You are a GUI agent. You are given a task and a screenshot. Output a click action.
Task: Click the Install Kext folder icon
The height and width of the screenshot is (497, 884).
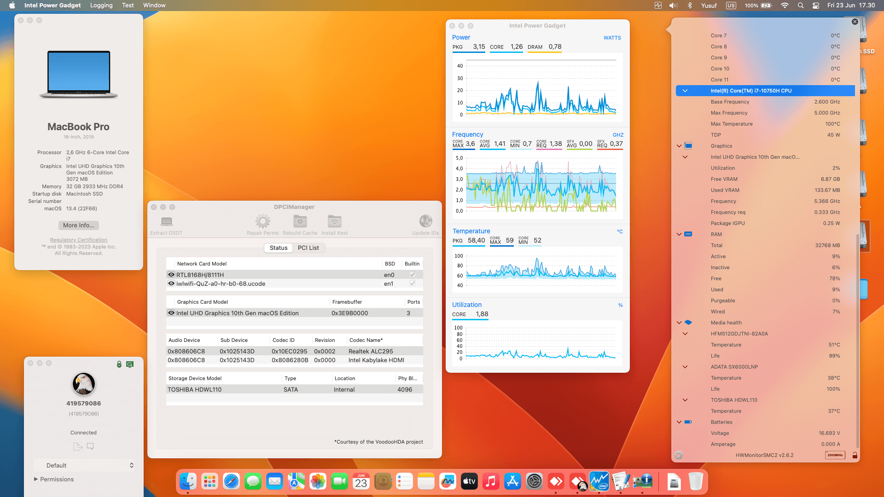point(334,221)
